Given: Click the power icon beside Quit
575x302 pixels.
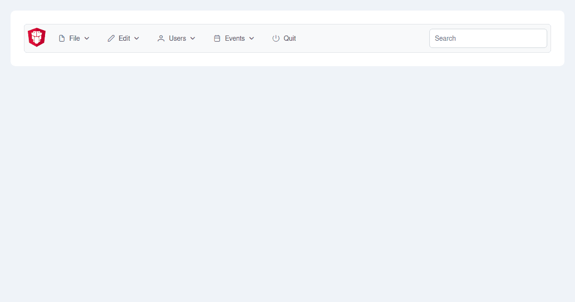Looking at the screenshot, I should pyautogui.click(x=276, y=38).
